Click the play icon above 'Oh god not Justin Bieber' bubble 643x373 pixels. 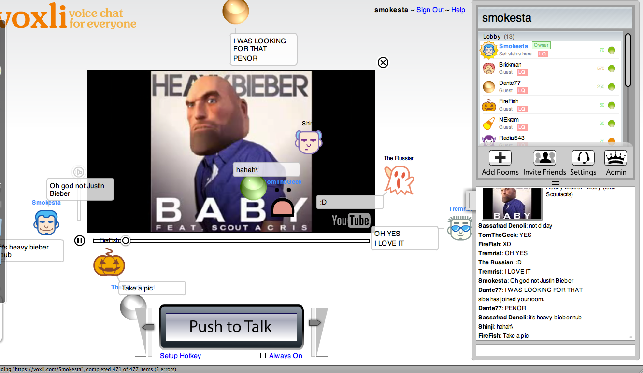pyautogui.click(x=78, y=171)
